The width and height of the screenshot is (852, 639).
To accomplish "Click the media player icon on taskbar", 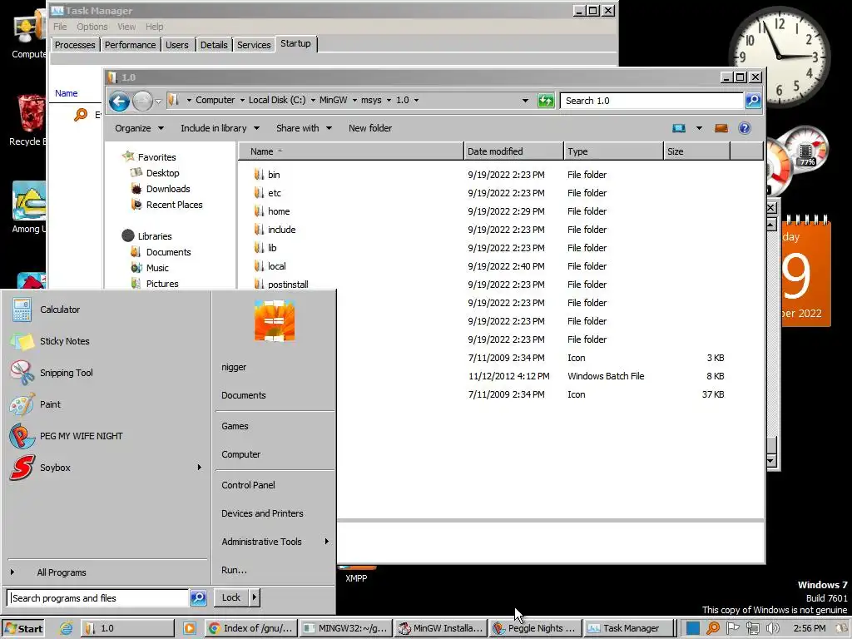I will 190,629.
